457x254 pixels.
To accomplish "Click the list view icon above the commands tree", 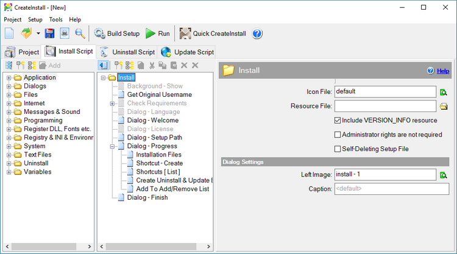I will click(9, 65).
